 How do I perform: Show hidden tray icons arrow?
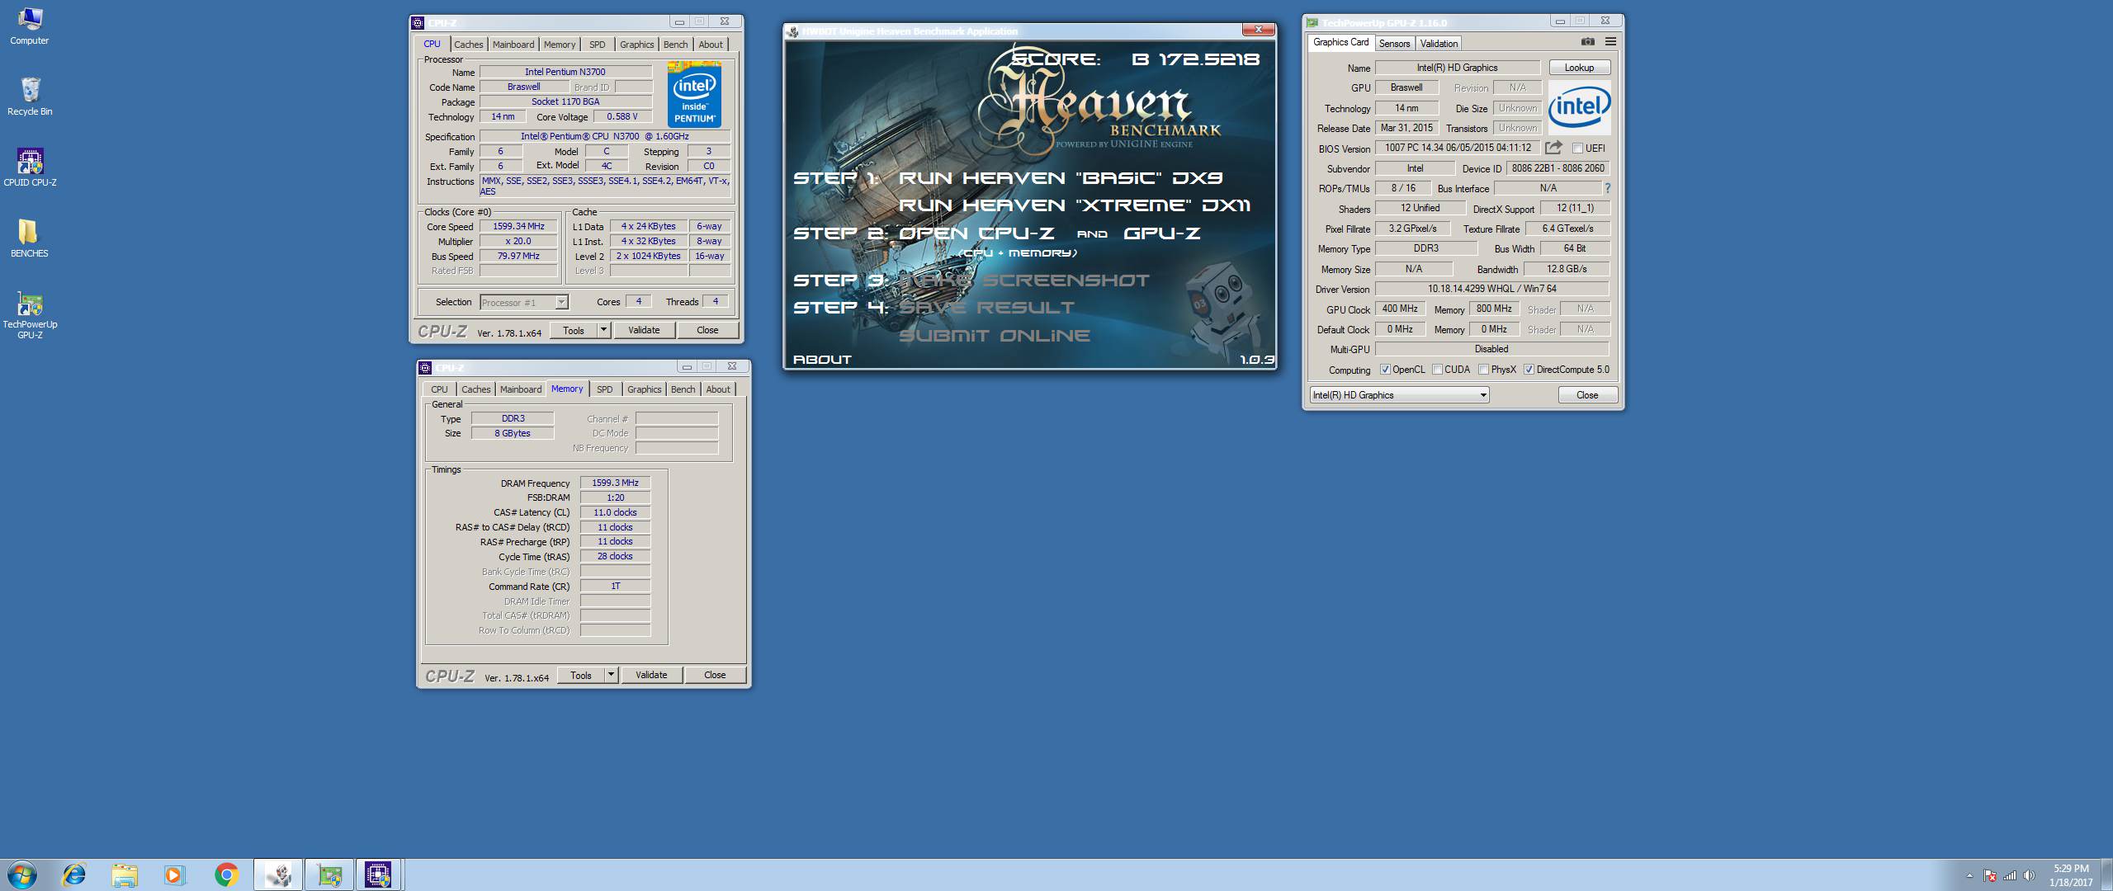(x=1969, y=875)
